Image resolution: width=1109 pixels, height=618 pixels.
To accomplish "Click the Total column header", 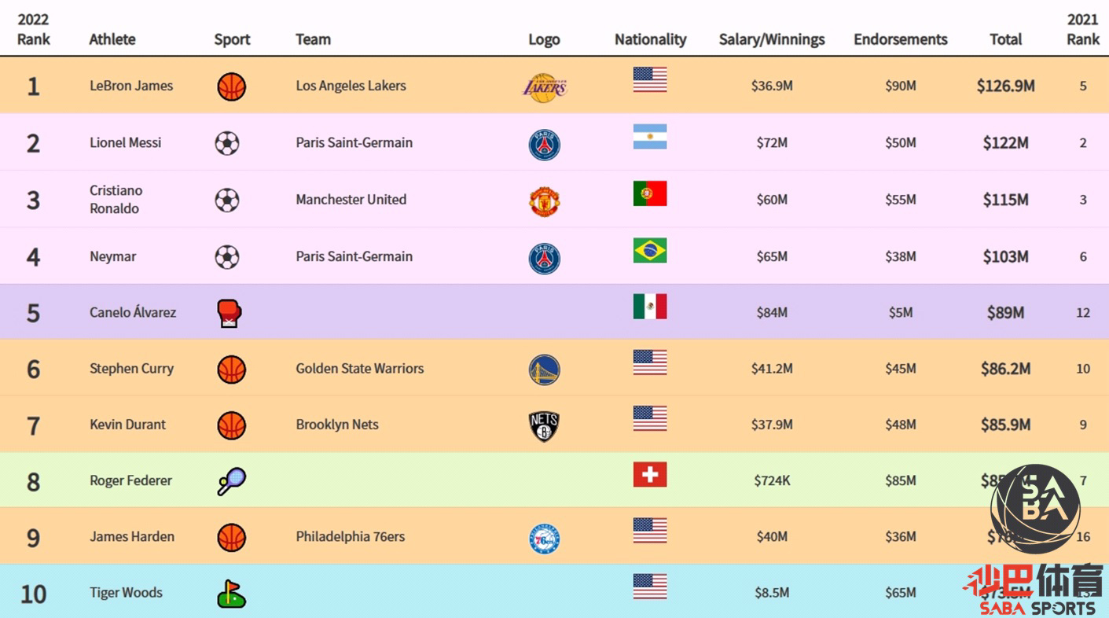I will click(x=1005, y=39).
